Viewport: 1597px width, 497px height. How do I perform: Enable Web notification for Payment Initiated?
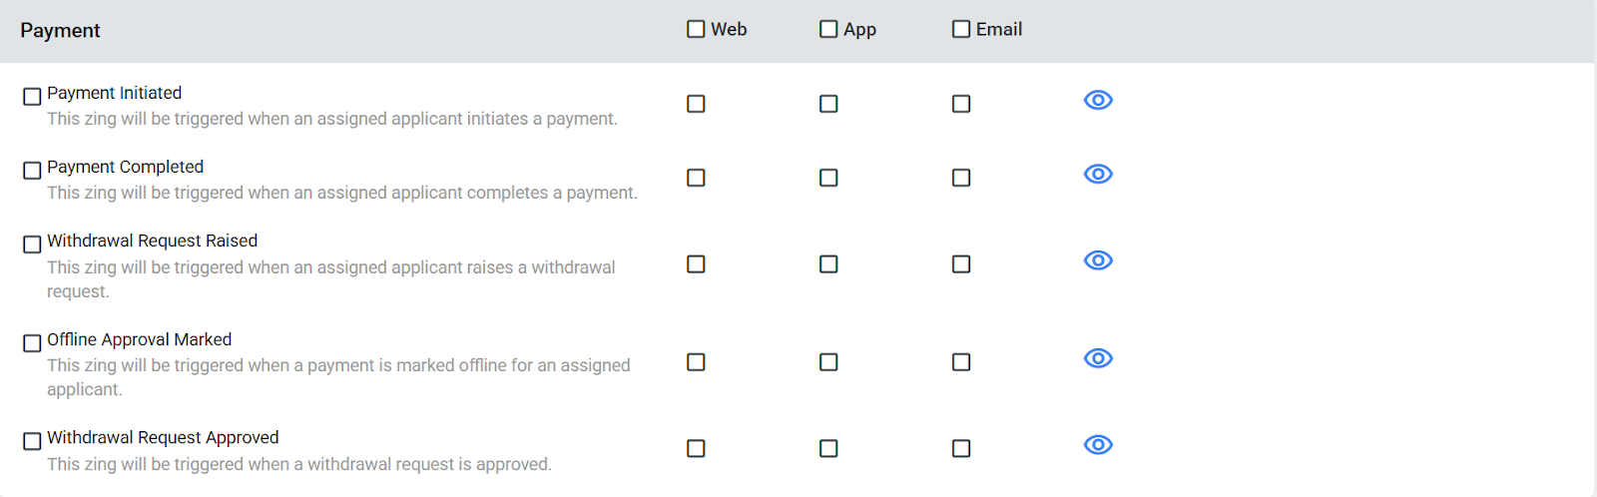(696, 104)
